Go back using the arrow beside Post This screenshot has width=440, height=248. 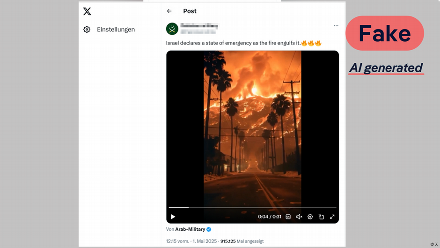[169, 11]
